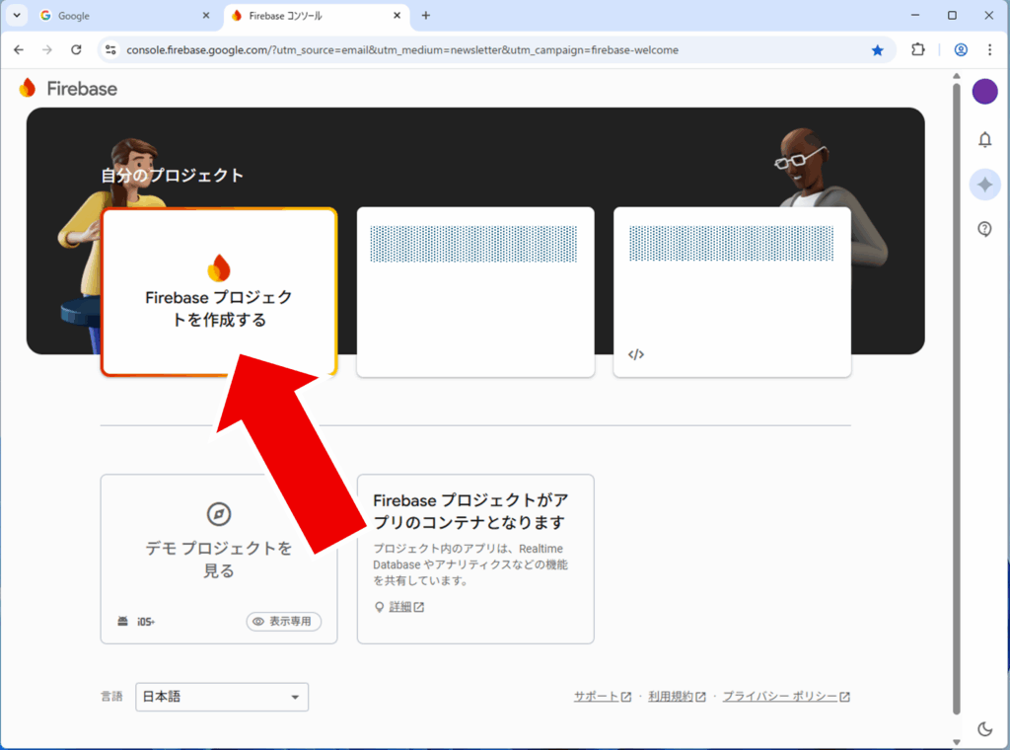Open the 日本語 language dropdown
The width and height of the screenshot is (1010, 750).
(222, 697)
